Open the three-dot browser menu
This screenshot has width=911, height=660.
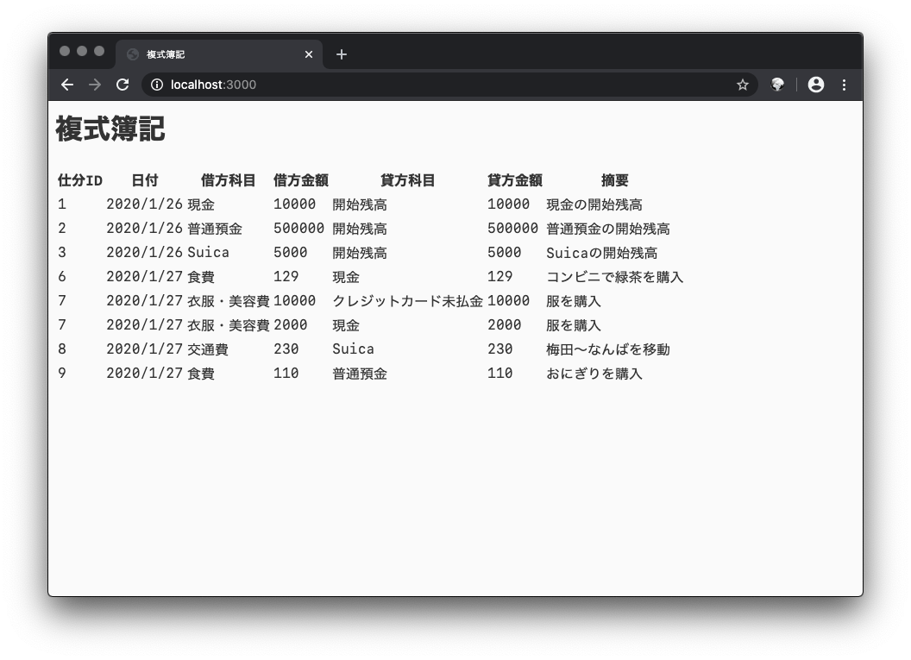click(844, 85)
